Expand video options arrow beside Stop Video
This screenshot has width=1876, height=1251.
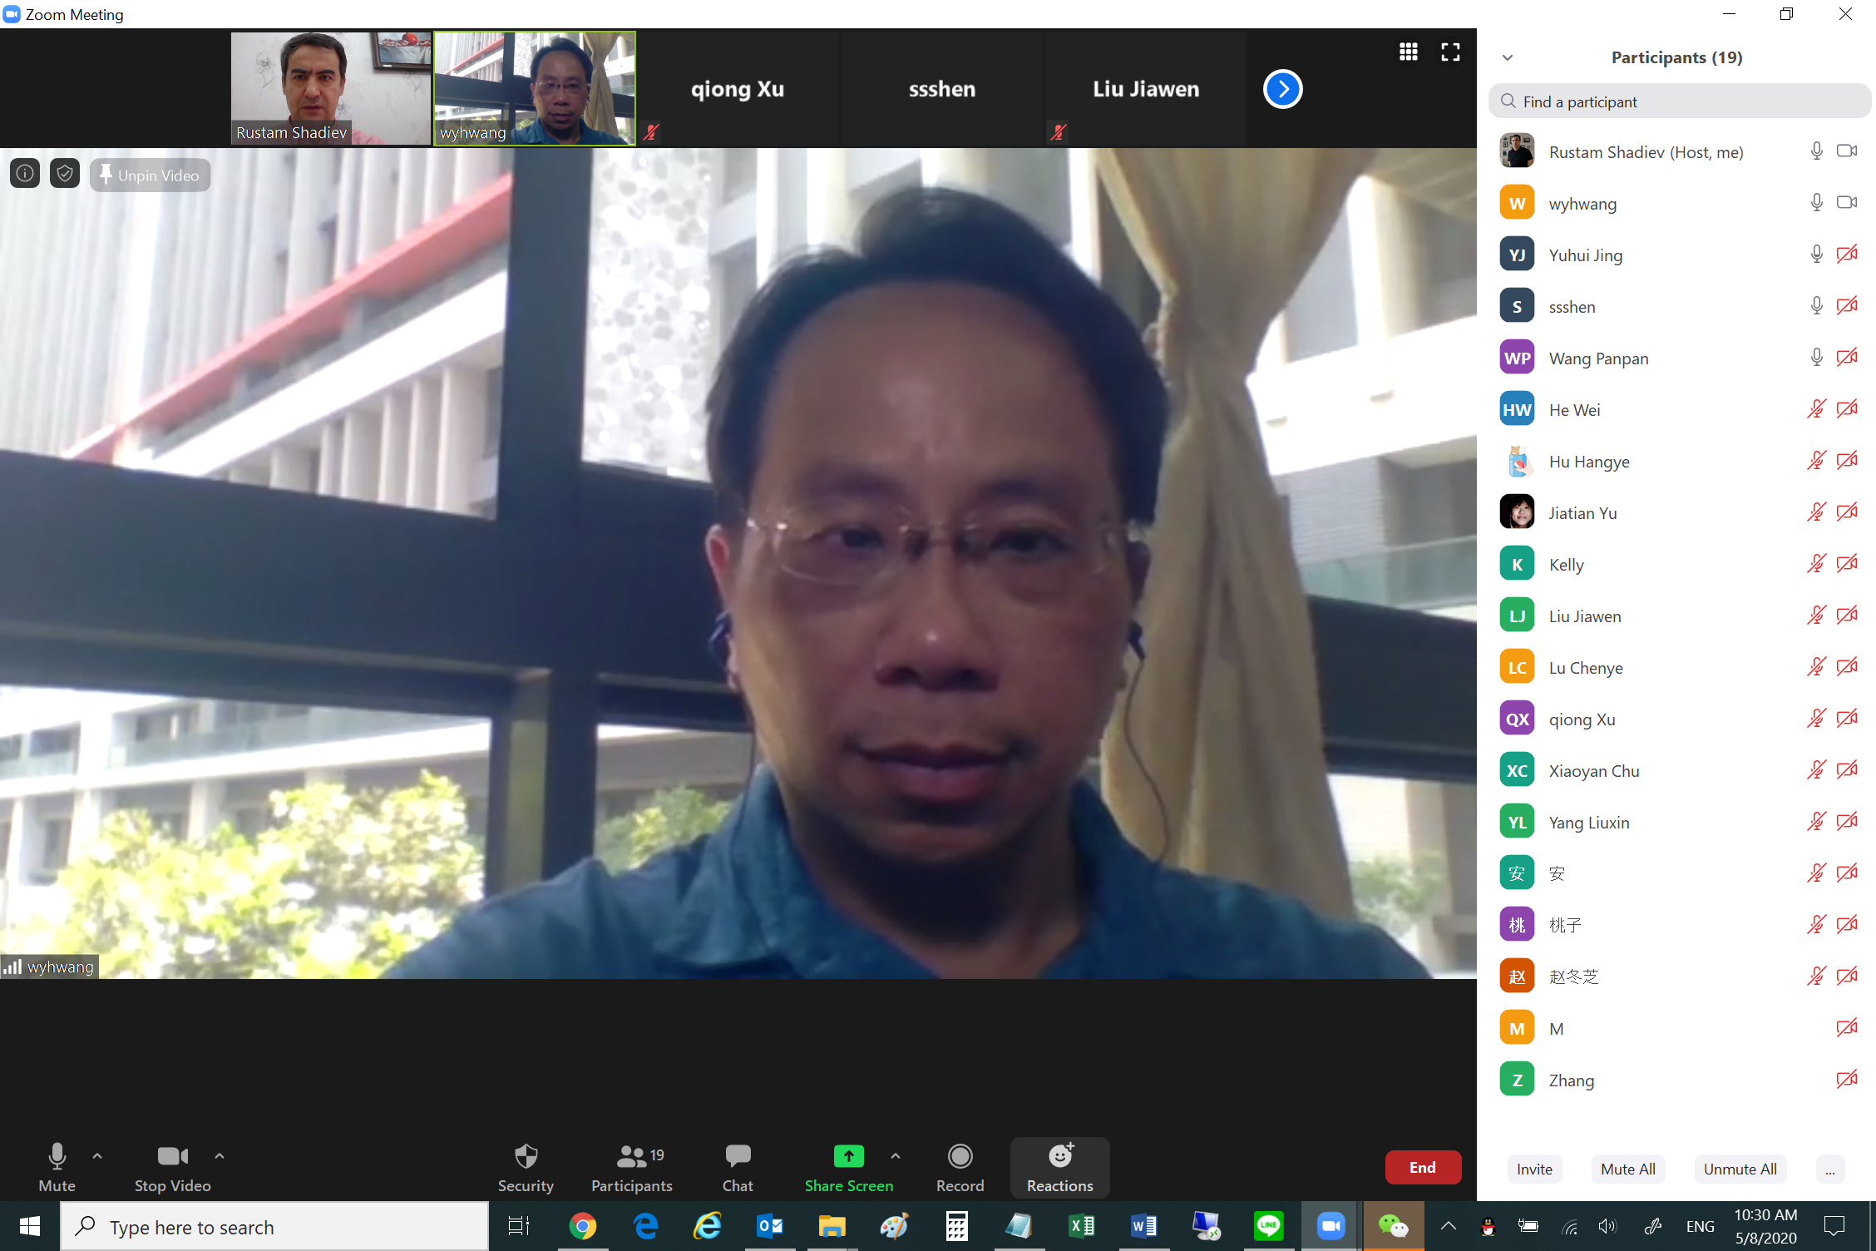220,1155
